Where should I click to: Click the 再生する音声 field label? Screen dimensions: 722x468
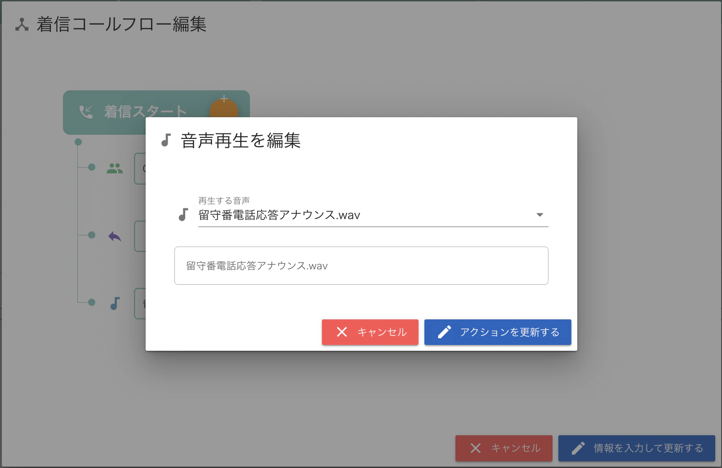coord(224,201)
